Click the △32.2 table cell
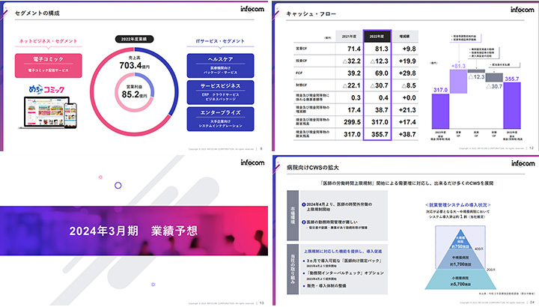This screenshot has height=307, width=539. (x=352, y=61)
